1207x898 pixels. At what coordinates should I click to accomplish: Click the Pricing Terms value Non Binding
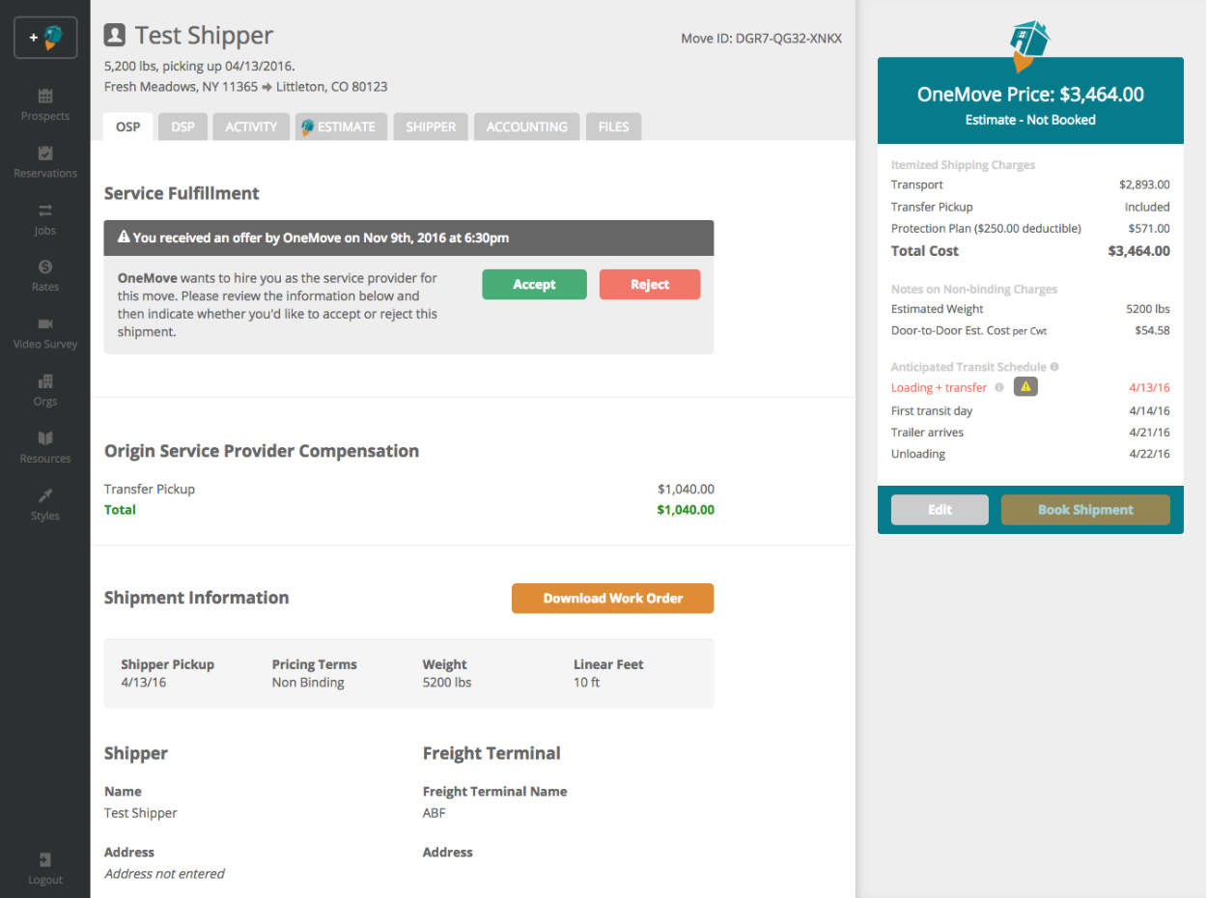308,683
